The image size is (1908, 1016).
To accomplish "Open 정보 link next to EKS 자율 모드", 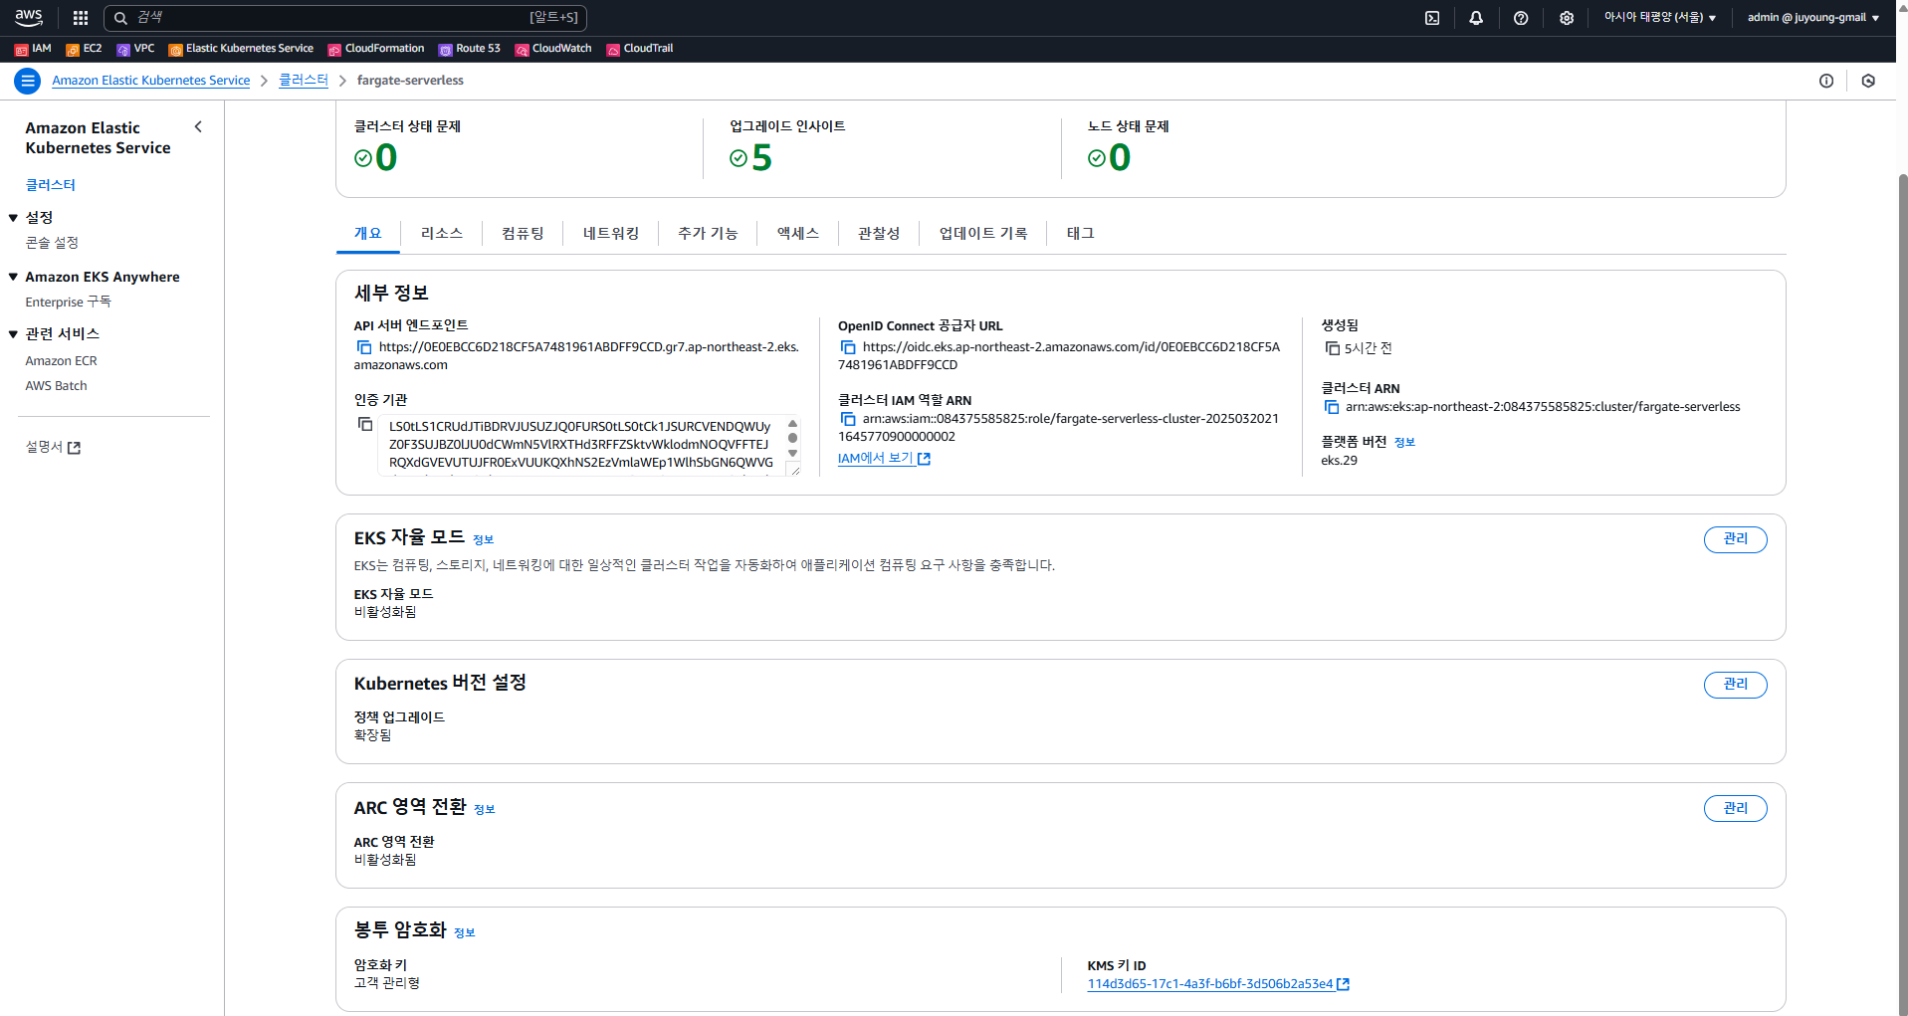I will point(484,540).
